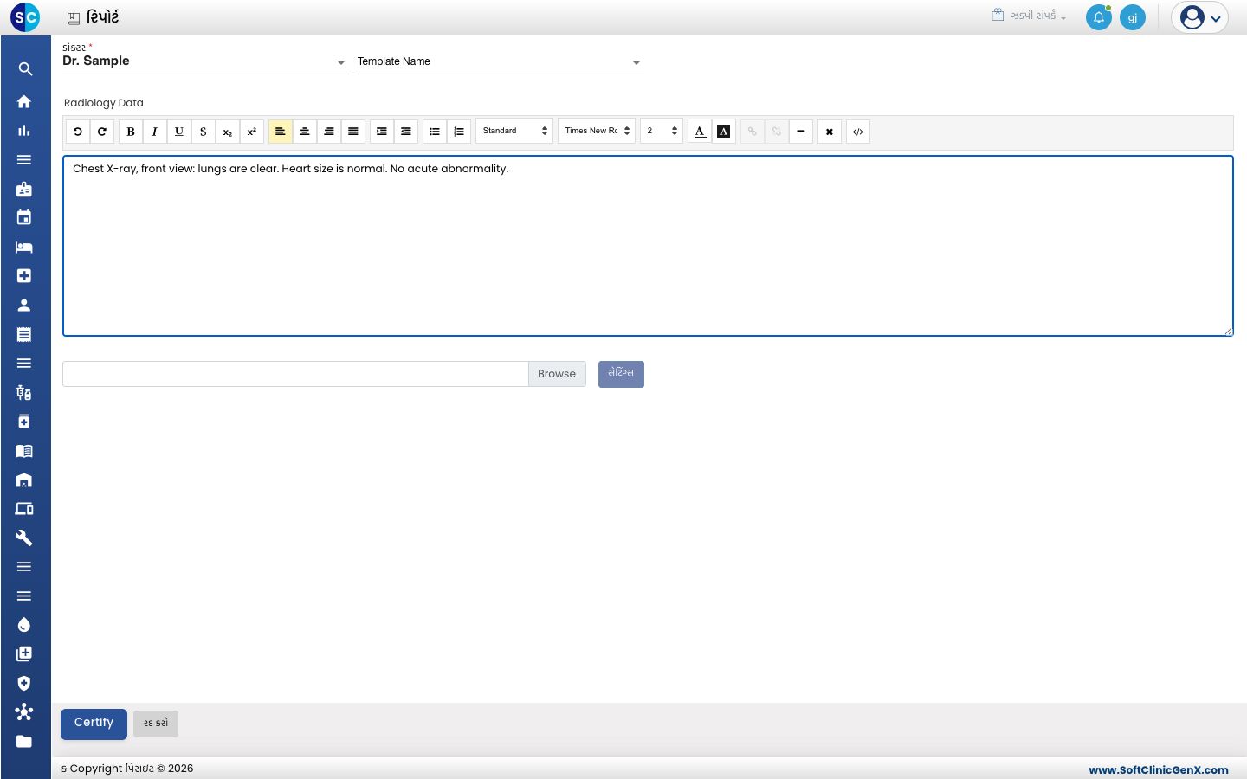Image resolution: width=1247 pixels, height=779 pixels.
Task: Open the notification bell
Action: click(1099, 17)
